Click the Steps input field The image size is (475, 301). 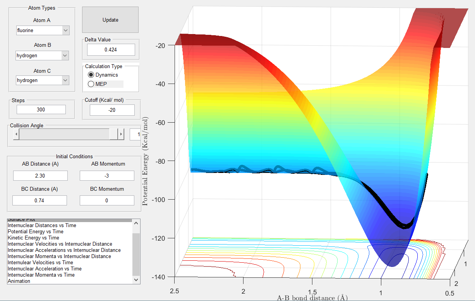point(41,109)
